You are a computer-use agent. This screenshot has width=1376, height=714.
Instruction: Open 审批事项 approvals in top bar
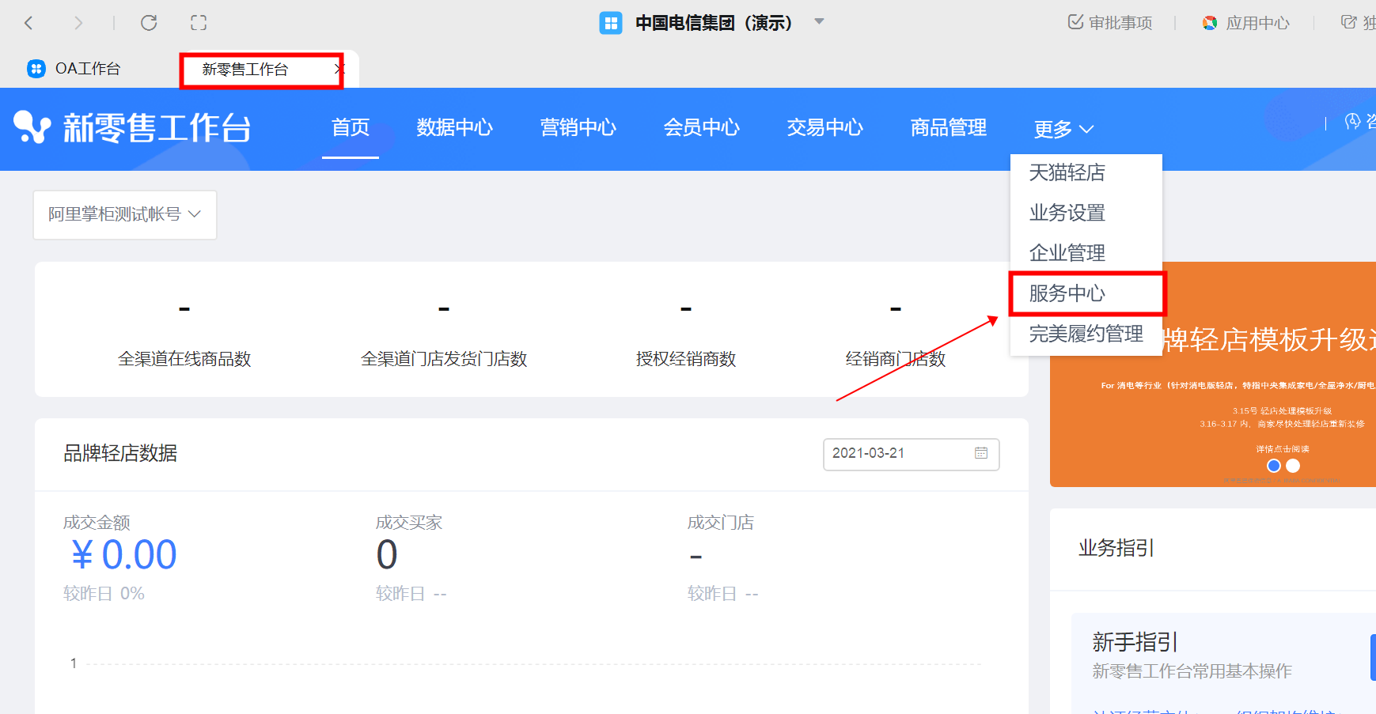1109,23
